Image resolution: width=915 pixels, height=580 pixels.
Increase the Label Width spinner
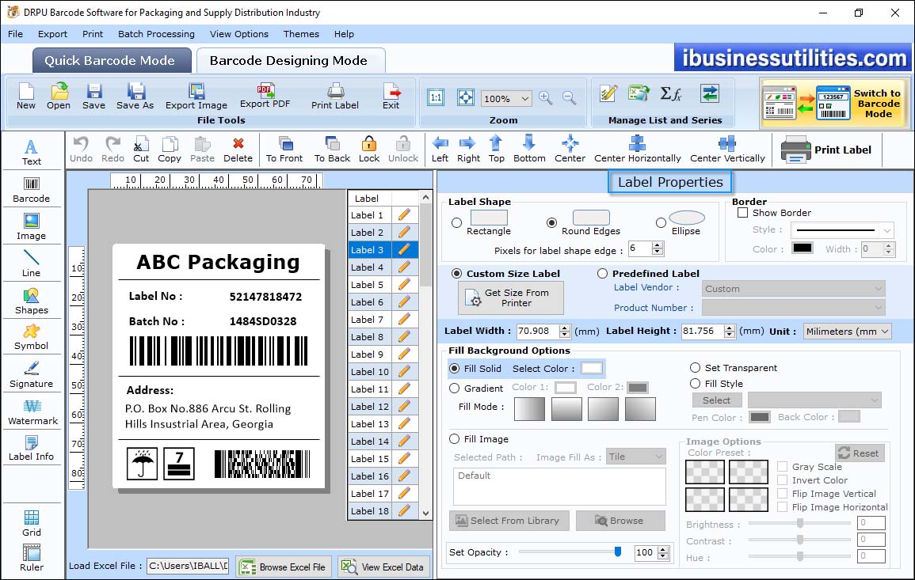[x=564, y=328]
